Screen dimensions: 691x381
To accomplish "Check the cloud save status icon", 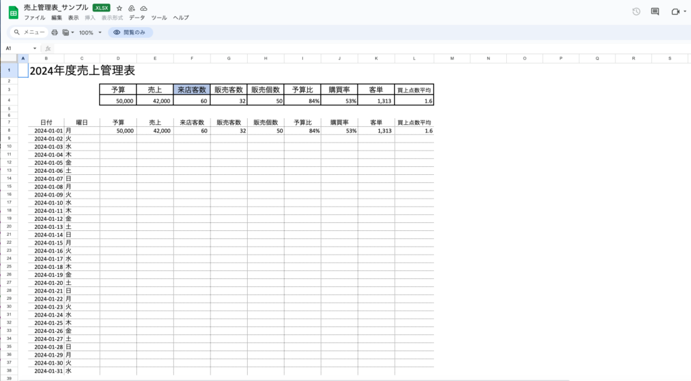I will pos(144,8).
